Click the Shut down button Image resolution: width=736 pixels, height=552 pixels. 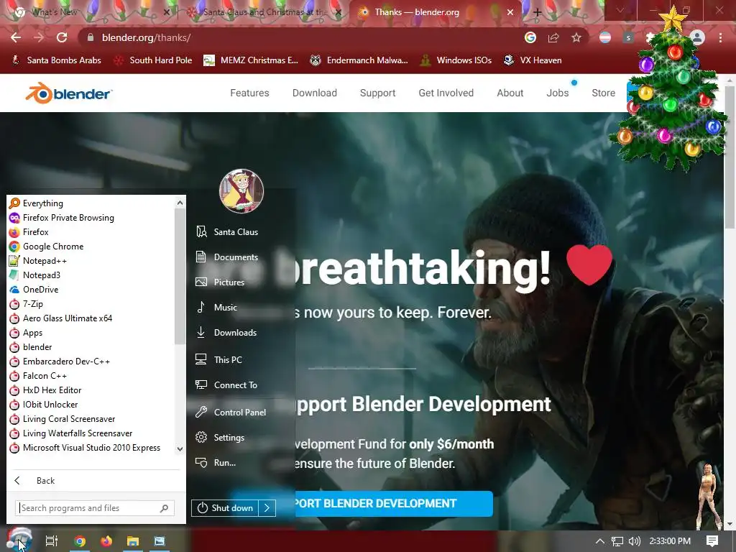[x=225, y=508]
